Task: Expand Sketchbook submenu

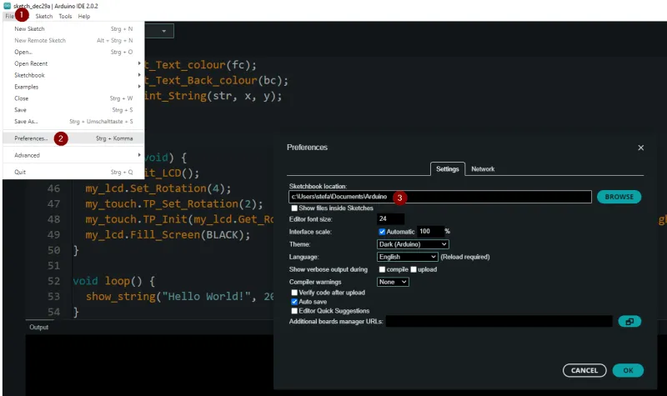Action: 73,75
